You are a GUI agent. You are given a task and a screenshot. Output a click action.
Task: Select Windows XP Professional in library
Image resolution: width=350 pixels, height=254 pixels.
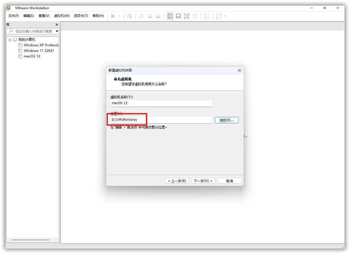[41, 45]
